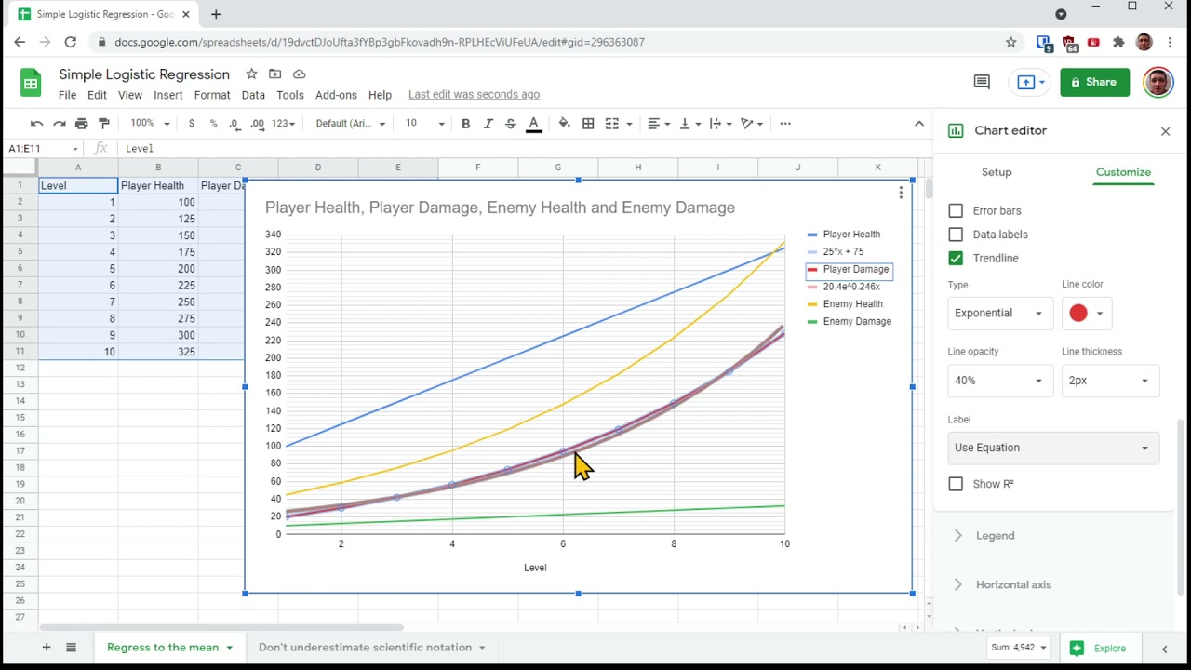Click the Print icon
Screen dimensions: 1191x670
81,123
